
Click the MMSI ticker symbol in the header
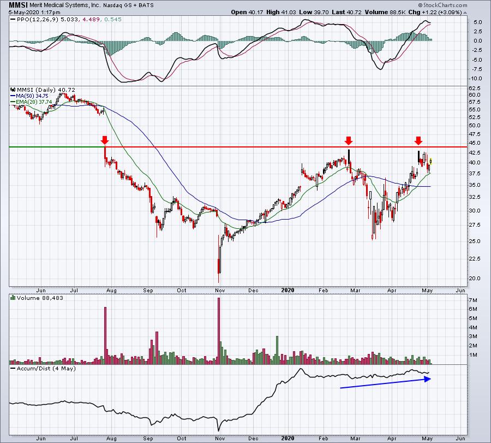18,5
